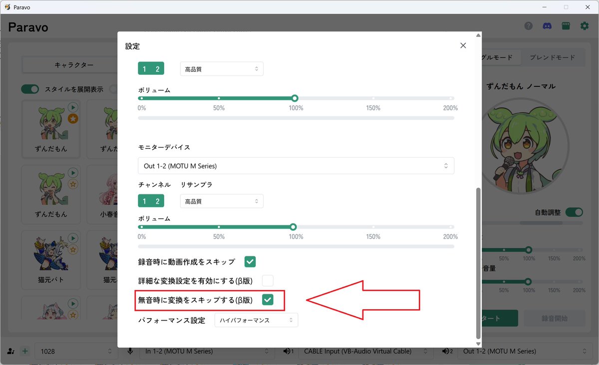Switch to ブレンドモード tab
This screenshot has height=365, width=599.
553,57
